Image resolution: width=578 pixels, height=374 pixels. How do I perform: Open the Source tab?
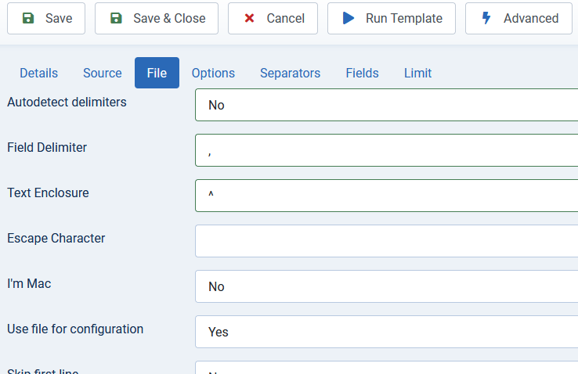pyautogui.click(x=103, y=73)
